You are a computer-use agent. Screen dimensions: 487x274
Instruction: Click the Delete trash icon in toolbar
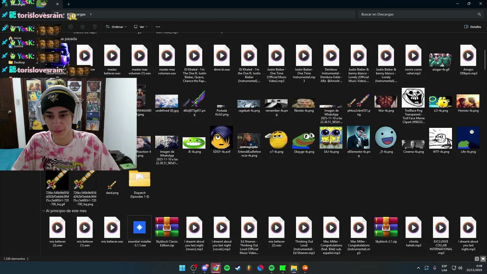pyautogui.click(x=95, y=27)
